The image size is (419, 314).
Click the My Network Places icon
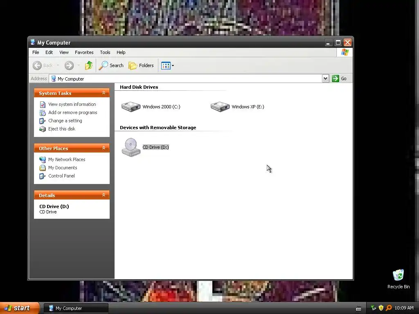click(43, 160)
